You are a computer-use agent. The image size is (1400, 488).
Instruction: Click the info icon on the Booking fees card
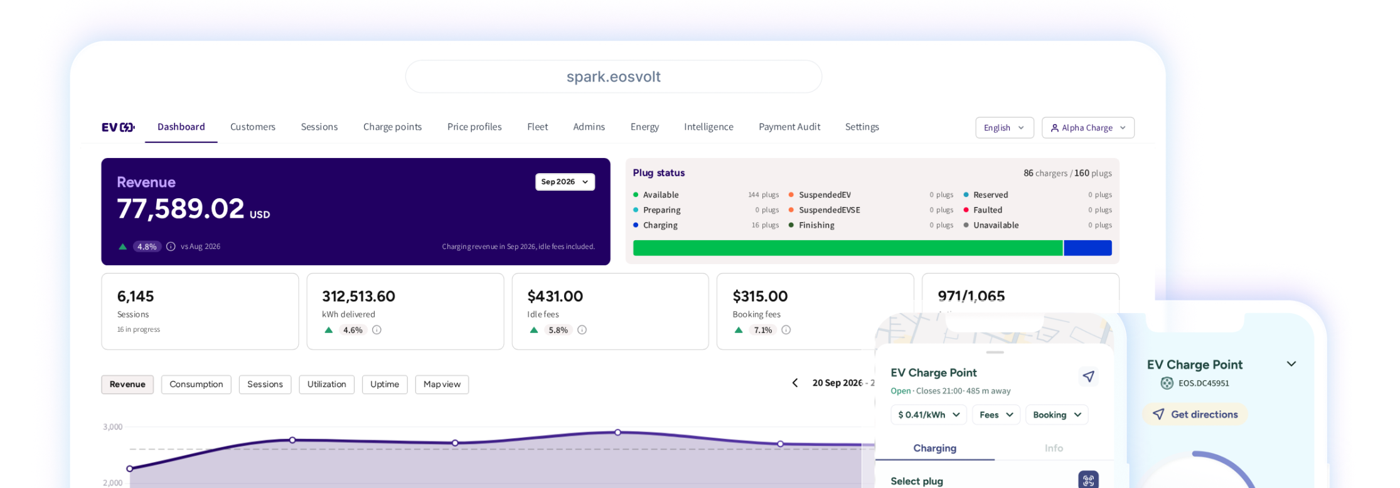click(x=786, y=330)
